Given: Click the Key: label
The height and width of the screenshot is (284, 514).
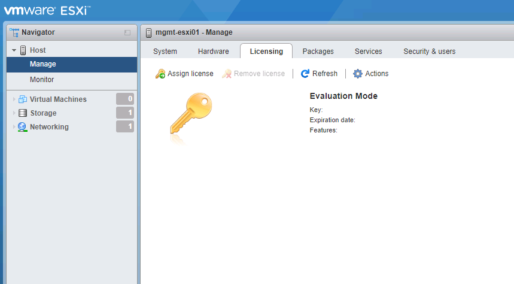Looking at the screenshot, I should pyautogui.click(x=316, y=110).
